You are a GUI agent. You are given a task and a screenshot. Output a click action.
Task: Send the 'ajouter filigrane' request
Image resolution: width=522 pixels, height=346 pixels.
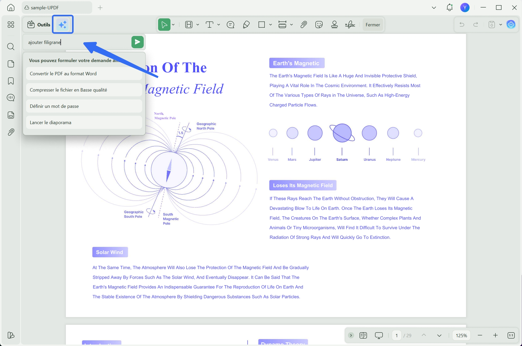137,42
